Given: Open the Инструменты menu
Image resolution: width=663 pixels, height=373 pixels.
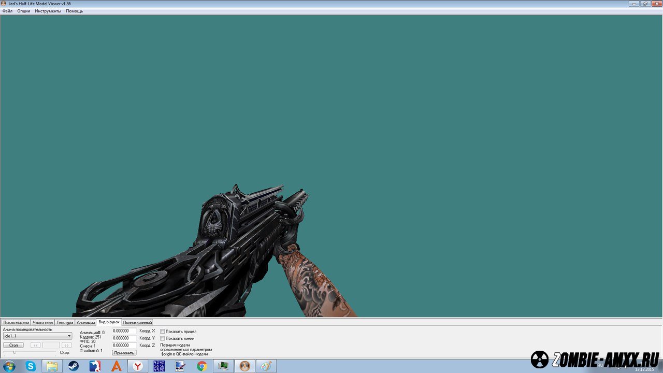Looking at the screenshot, I should (x=48, y=11).
